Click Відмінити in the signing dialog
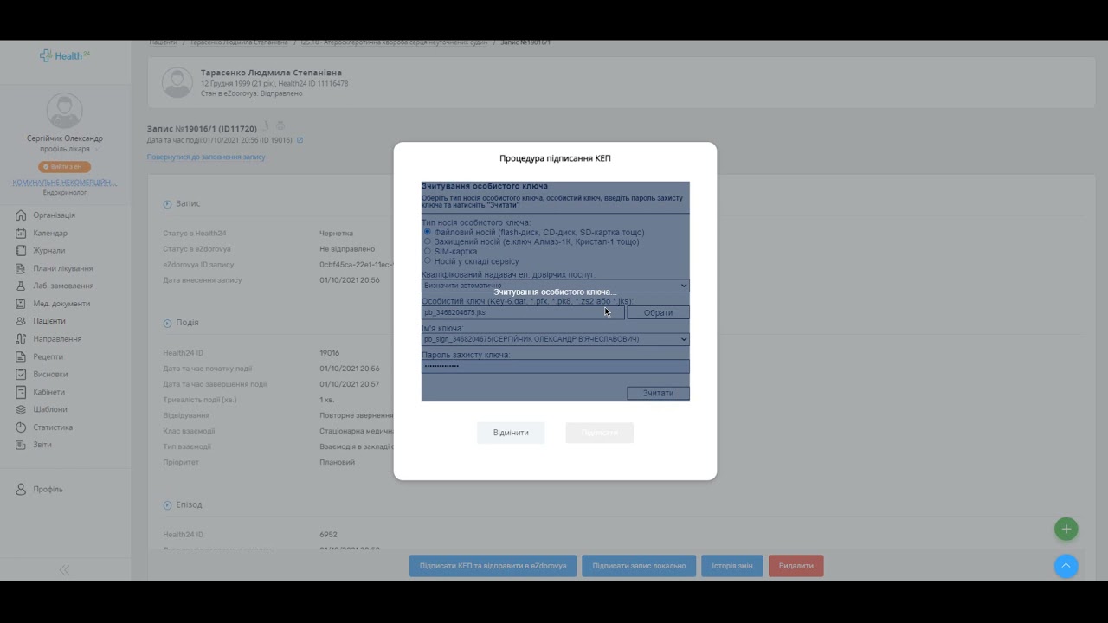The width and height of the screenshot is (1108, 623). point(511,433)
